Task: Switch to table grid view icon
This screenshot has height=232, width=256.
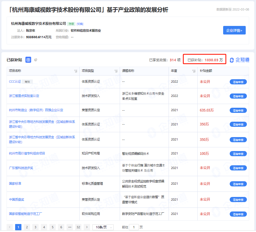Action: (28, 60)
